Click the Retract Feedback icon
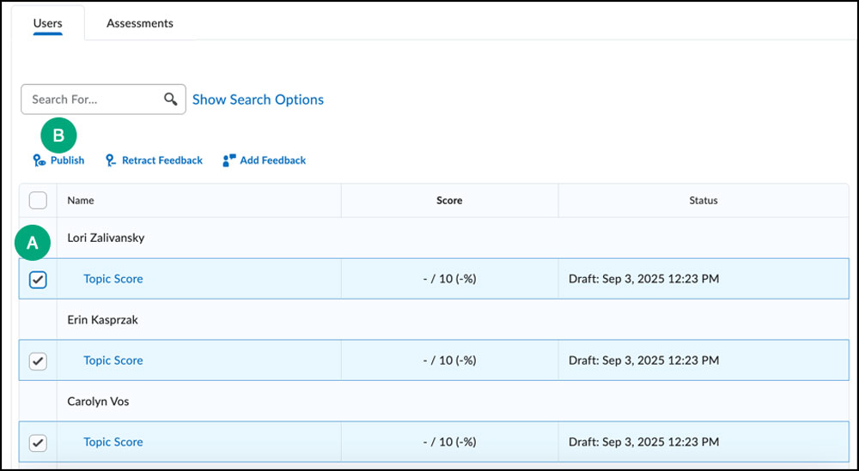Viewport: 859px width, 471px height. [x=111, y=160]
